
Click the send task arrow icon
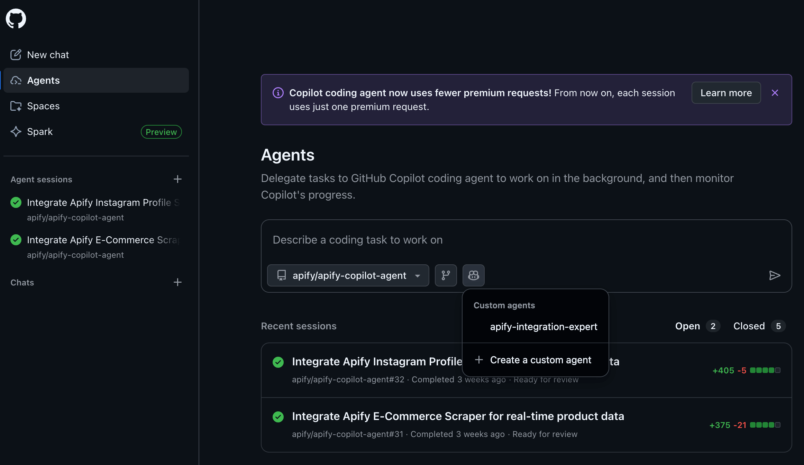click(775, 275)
